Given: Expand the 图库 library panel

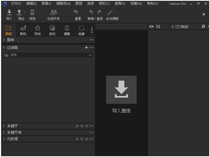Looking at the screenshot, I should [x=4, y=40].
